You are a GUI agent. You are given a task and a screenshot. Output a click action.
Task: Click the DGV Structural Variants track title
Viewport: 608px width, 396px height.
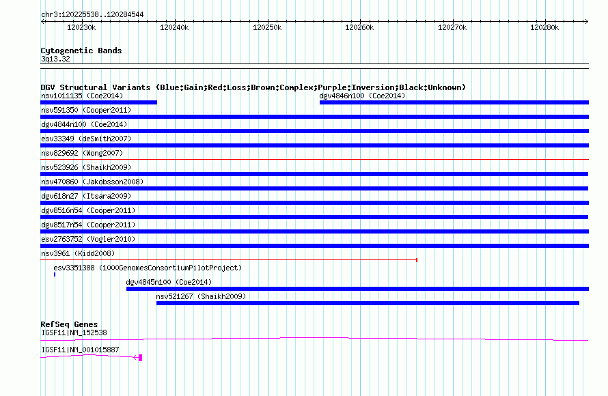coord(253,87)
